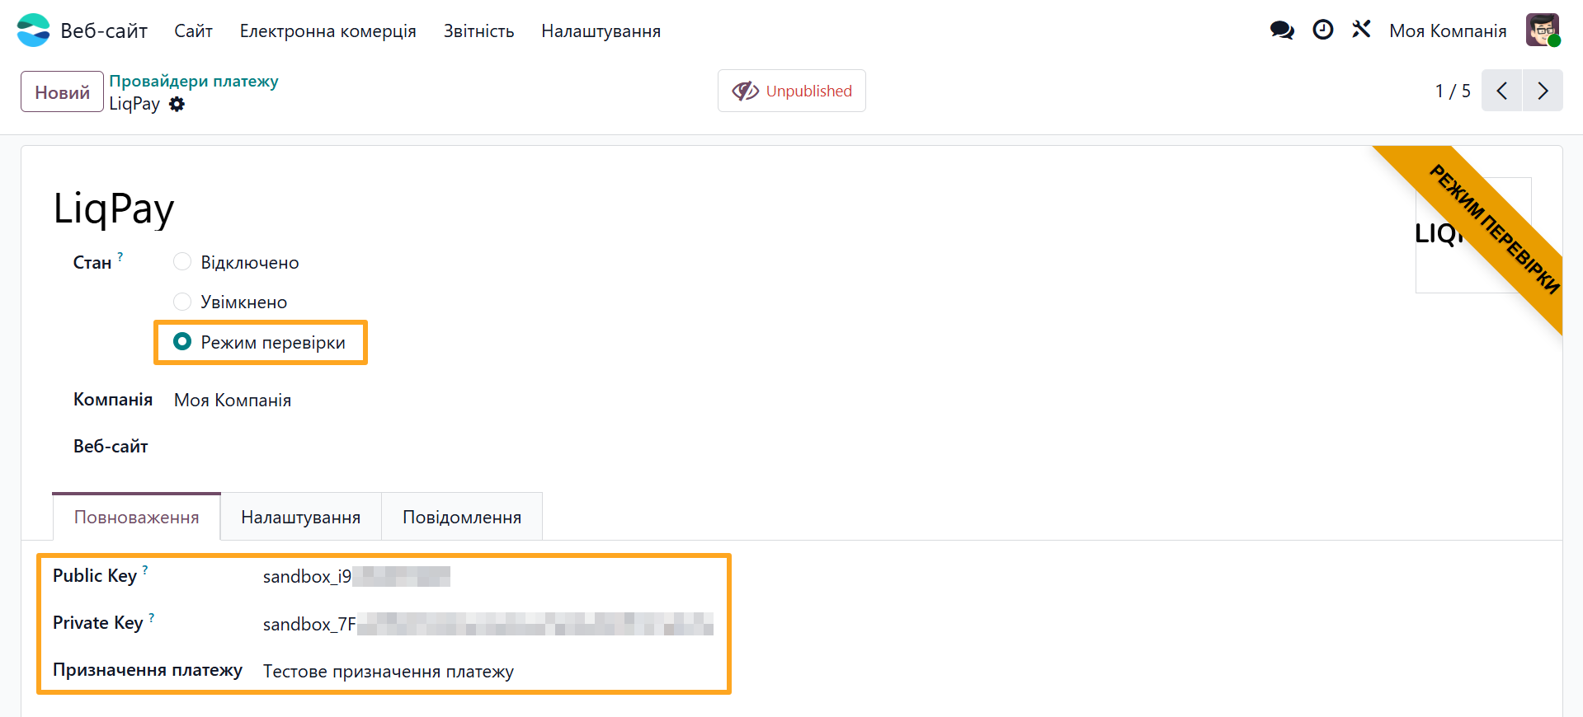
Task: Switch to the Повідомлення tab
Action: coord(462,517)
